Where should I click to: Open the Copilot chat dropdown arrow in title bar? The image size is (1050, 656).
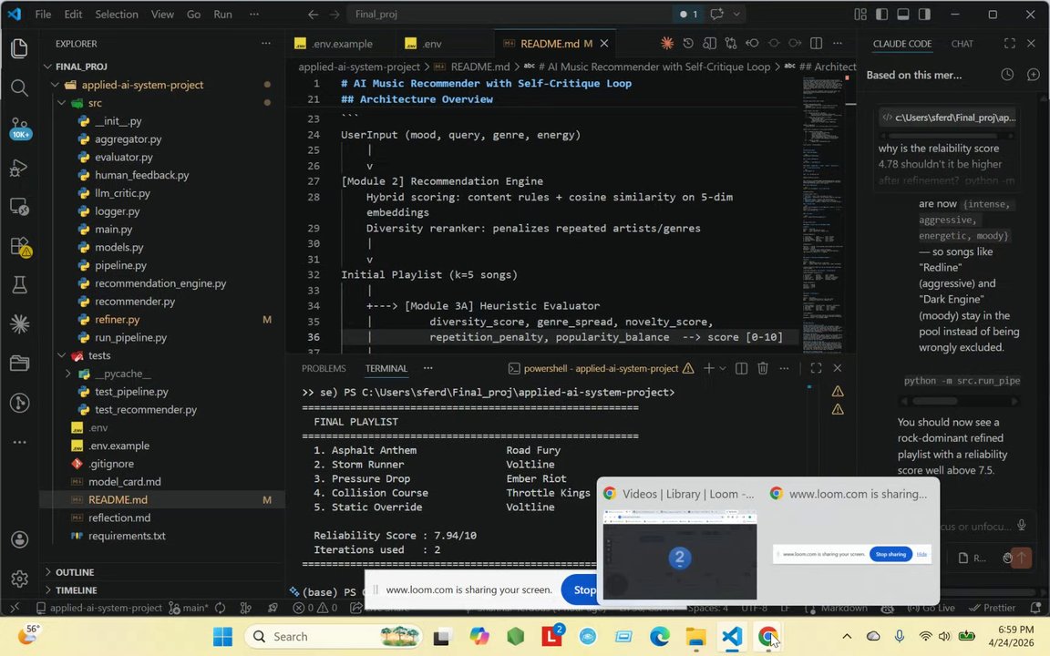pyautogui.click(x=736, y=14)
